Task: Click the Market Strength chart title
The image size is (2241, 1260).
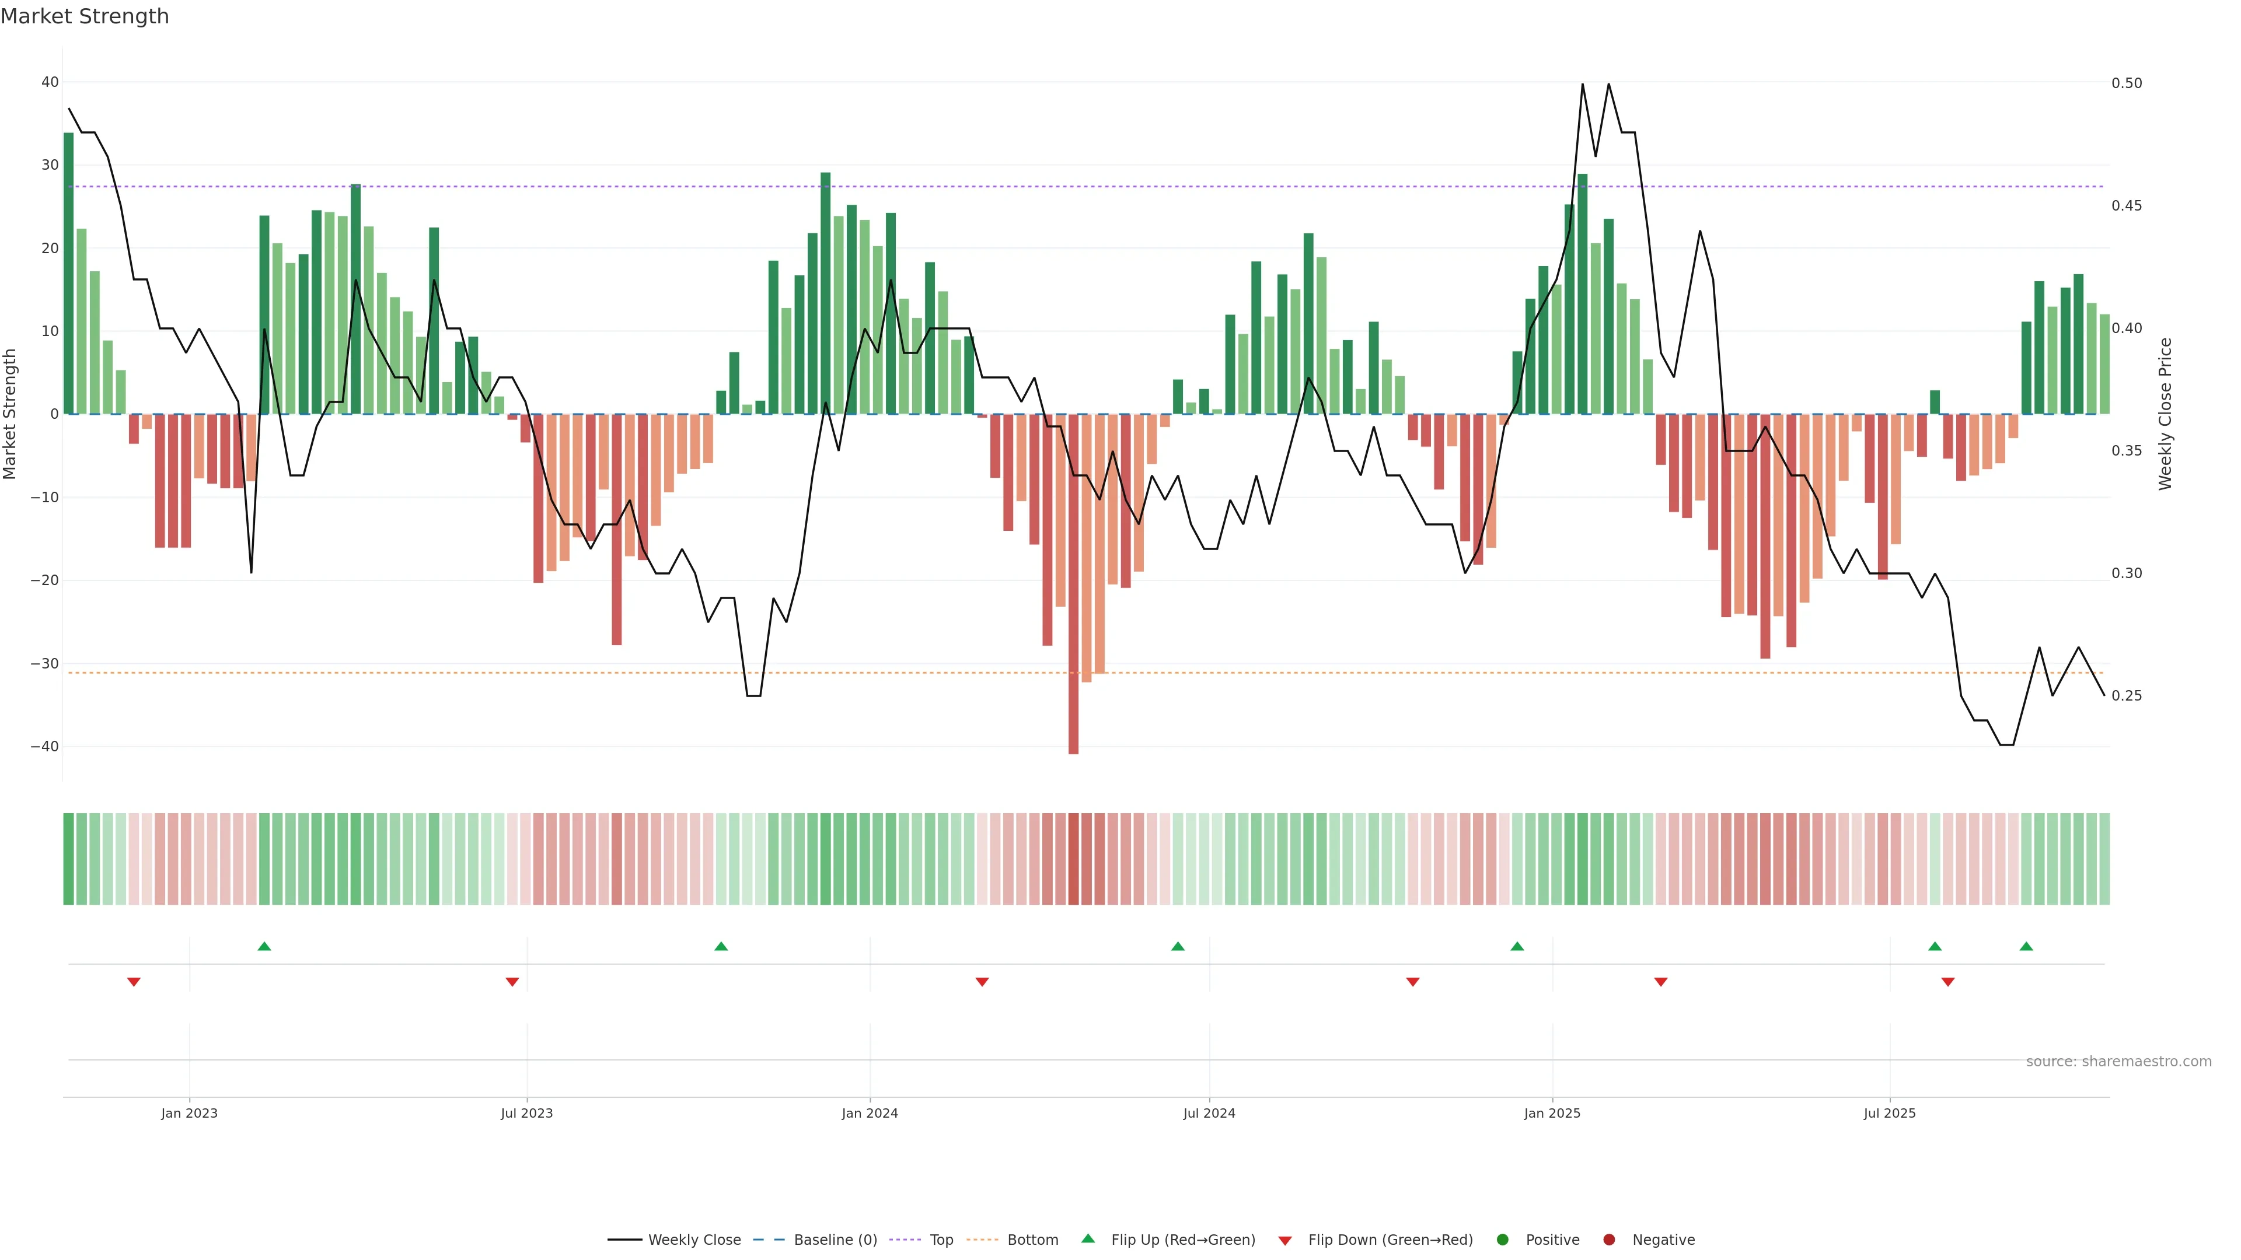Action: [x=85, y=16]
